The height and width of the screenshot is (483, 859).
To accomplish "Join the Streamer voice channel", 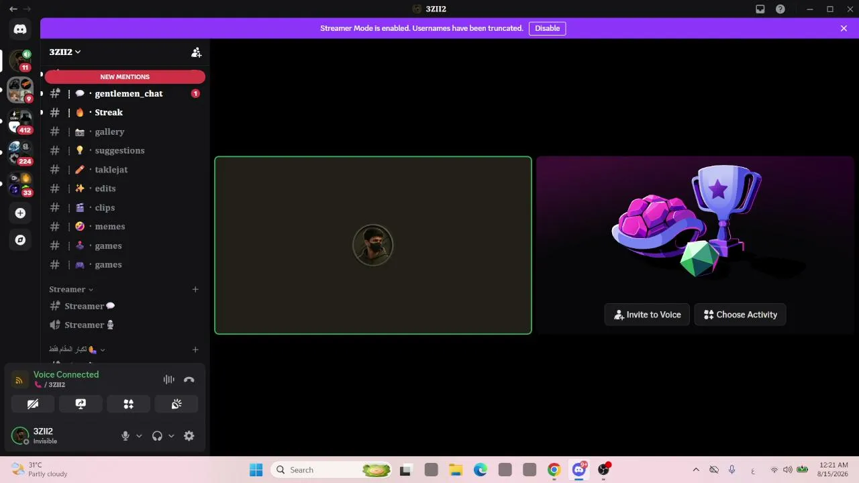I will pyautogui.click(x=125, y=325).
